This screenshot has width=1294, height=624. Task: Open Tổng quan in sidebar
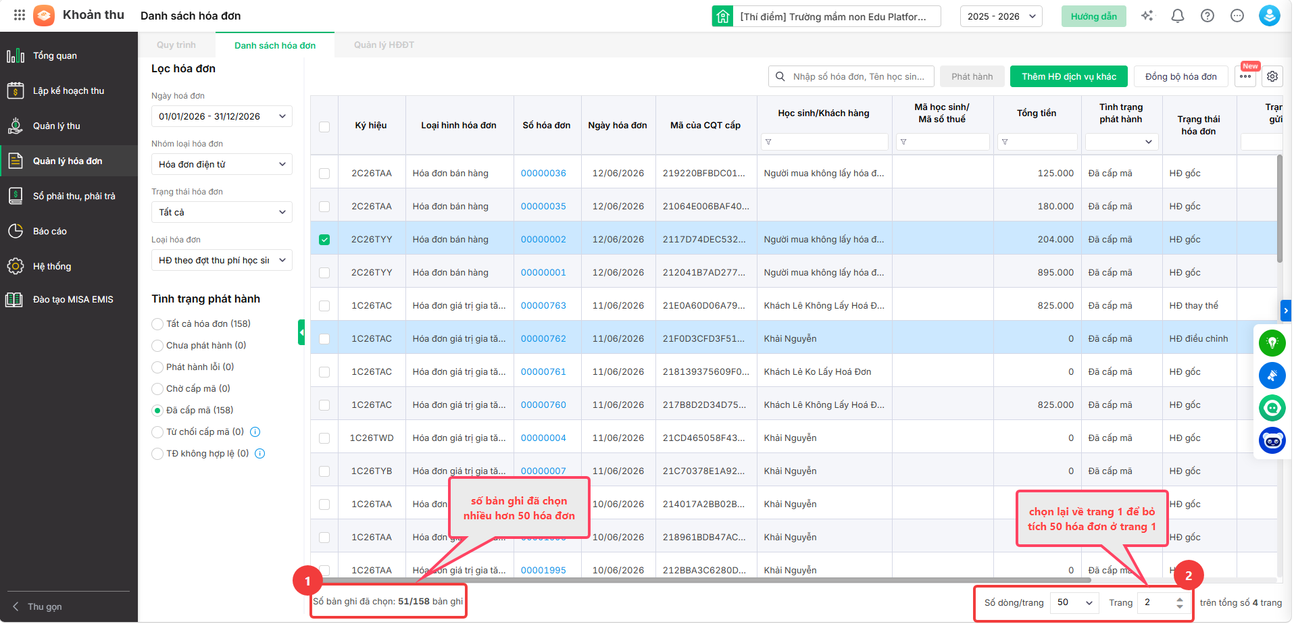pos(69,55)
